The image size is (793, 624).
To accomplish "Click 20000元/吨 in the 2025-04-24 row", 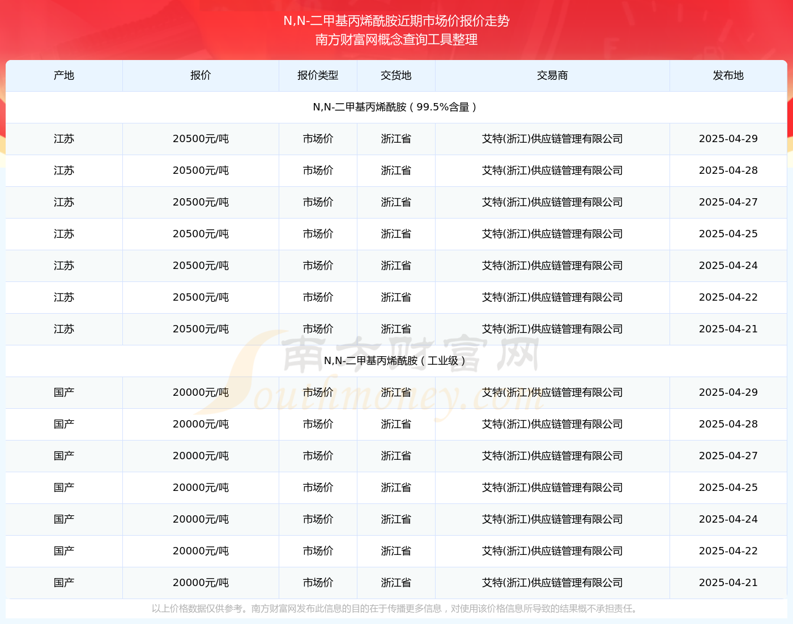I will coord(201,519).
